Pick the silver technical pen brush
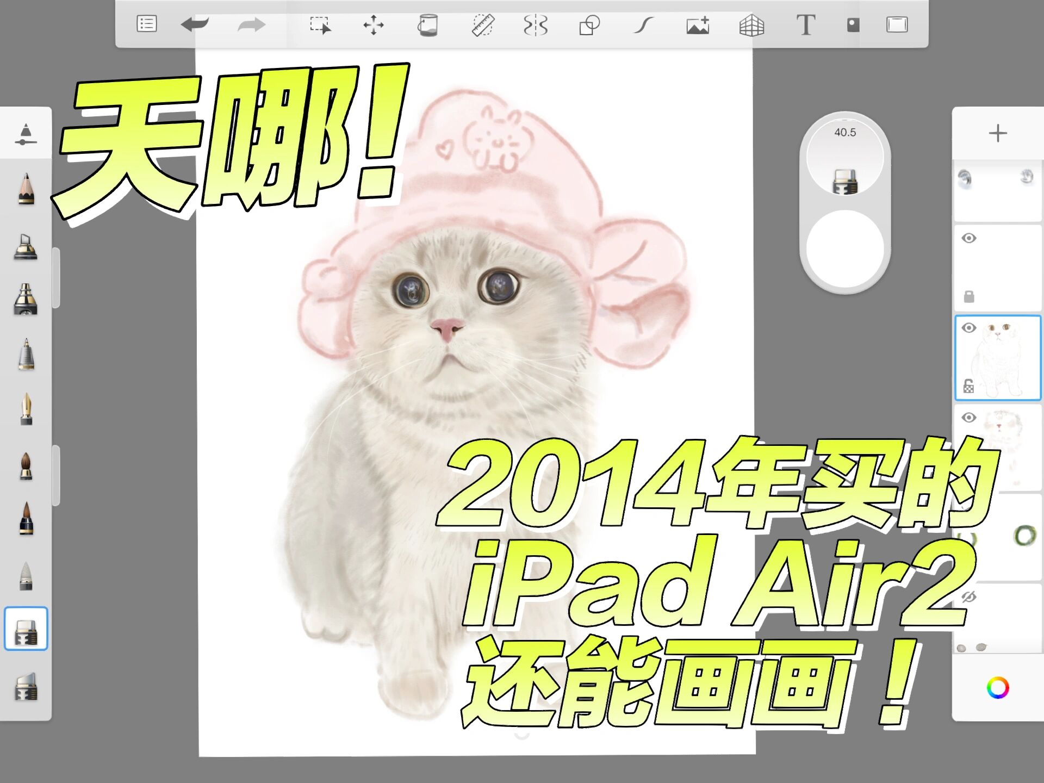The height and width of the screenshot is (783, 1044). point(26,355)
